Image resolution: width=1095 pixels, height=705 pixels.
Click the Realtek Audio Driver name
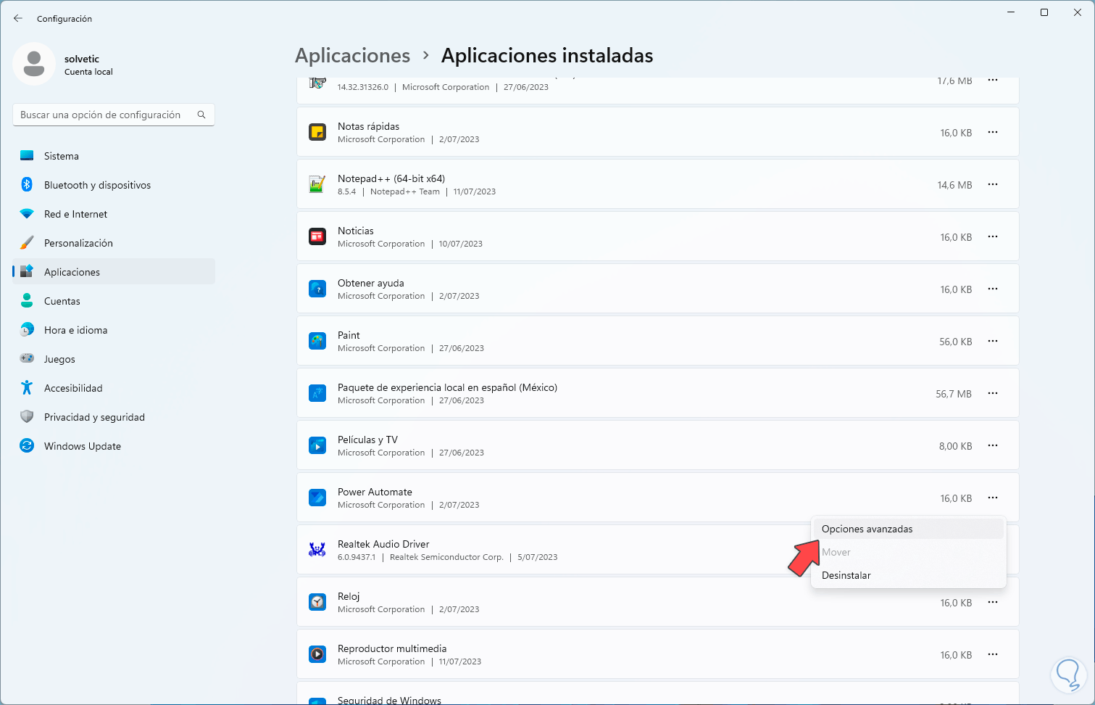383,544
